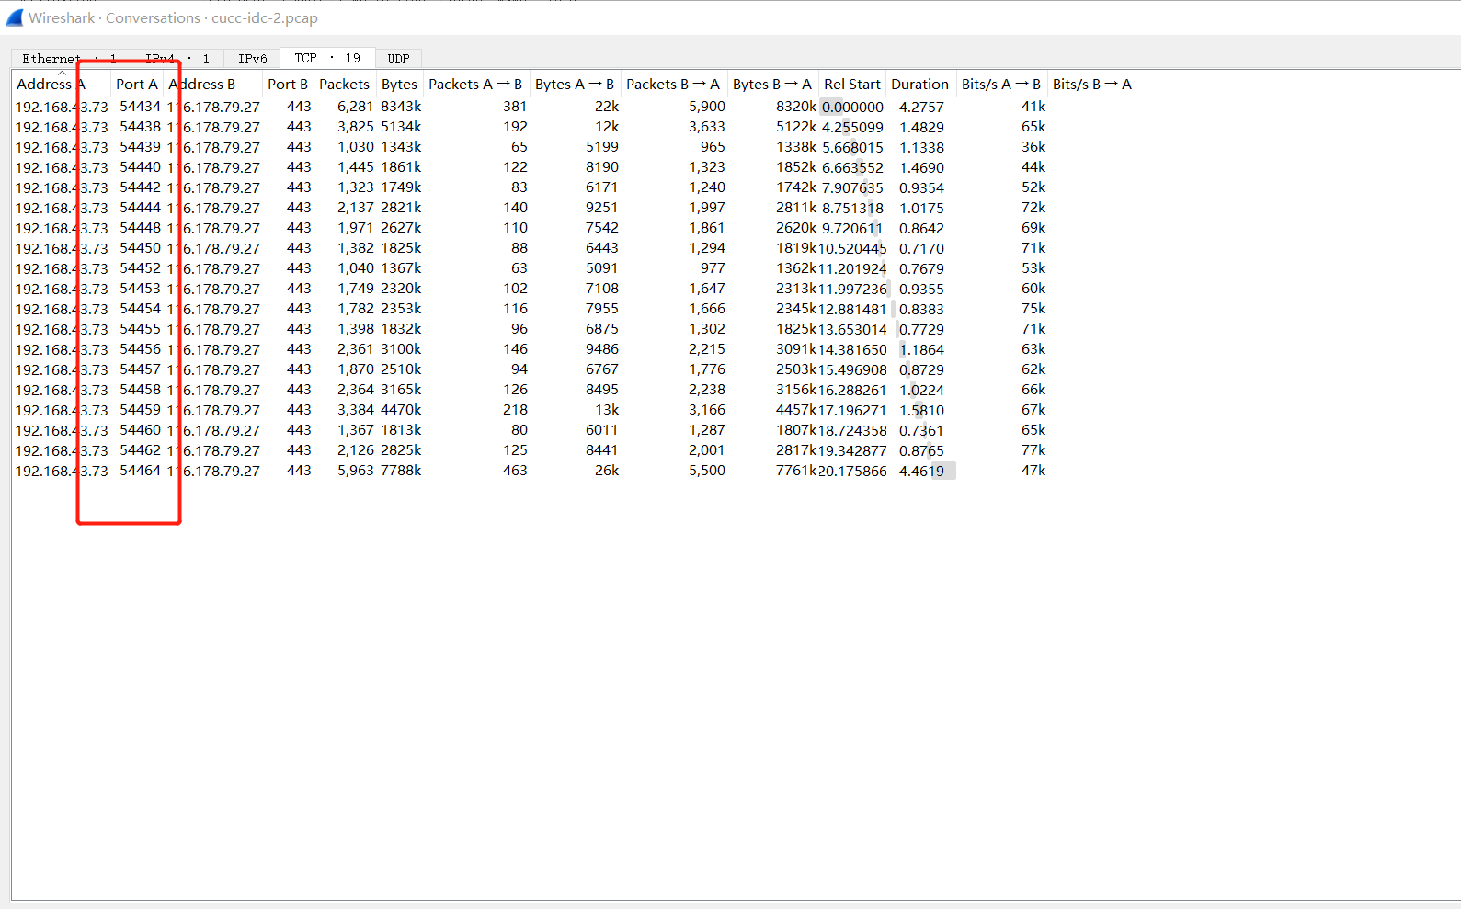
Task: Switch to the Ethernet tab
Action: pyautogui.click(x=51, y=59)
